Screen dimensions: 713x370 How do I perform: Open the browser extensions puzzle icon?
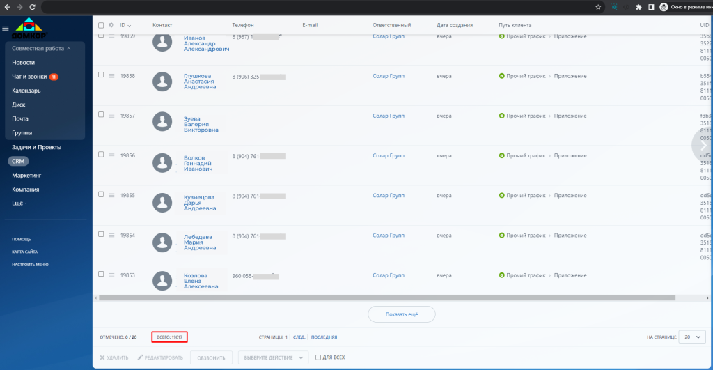point(638,7)
